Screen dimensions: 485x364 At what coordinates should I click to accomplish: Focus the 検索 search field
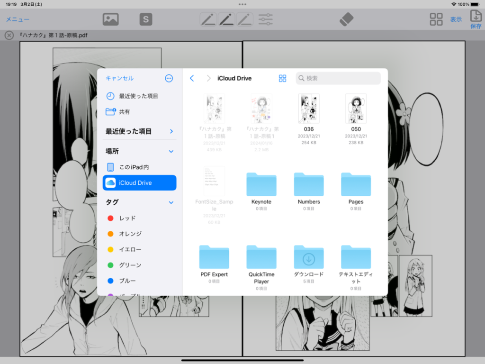tap(338, 78)
